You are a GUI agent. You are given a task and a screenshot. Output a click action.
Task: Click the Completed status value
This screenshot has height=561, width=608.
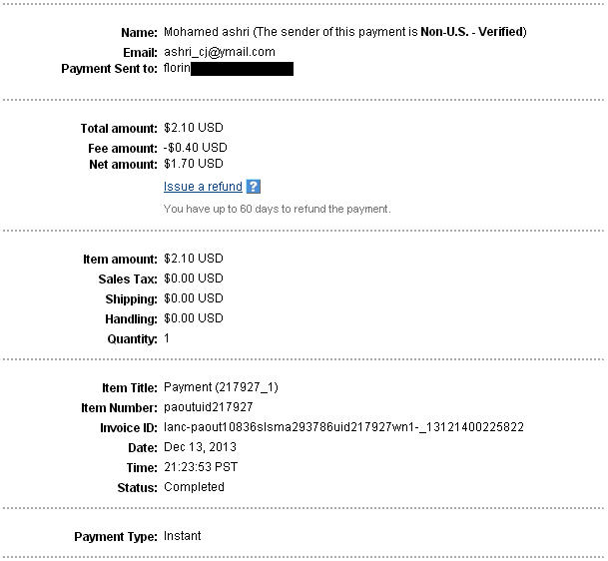coord(194,487)
